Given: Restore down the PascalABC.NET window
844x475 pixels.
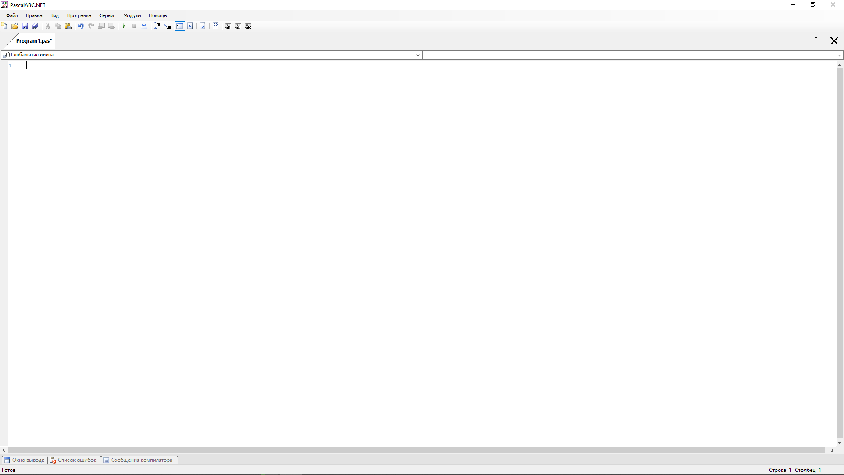Looking at the screenshot, I should tap(813, 5).
